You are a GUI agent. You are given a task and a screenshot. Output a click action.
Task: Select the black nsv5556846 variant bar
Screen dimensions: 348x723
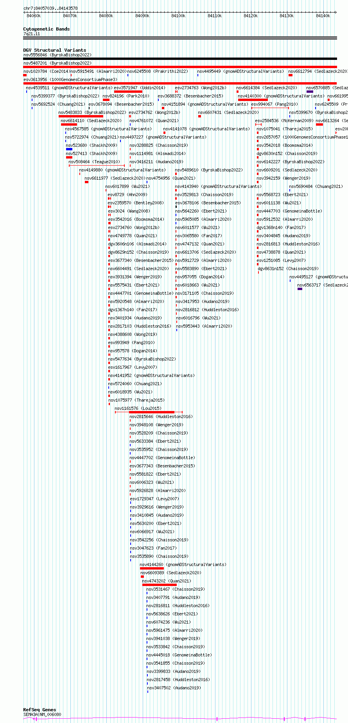(180, 59)
